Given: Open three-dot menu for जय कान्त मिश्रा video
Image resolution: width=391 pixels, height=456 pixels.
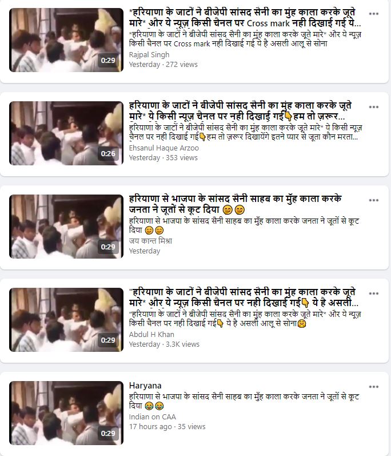Looking at the screenshot, I should tap(374, 200).
